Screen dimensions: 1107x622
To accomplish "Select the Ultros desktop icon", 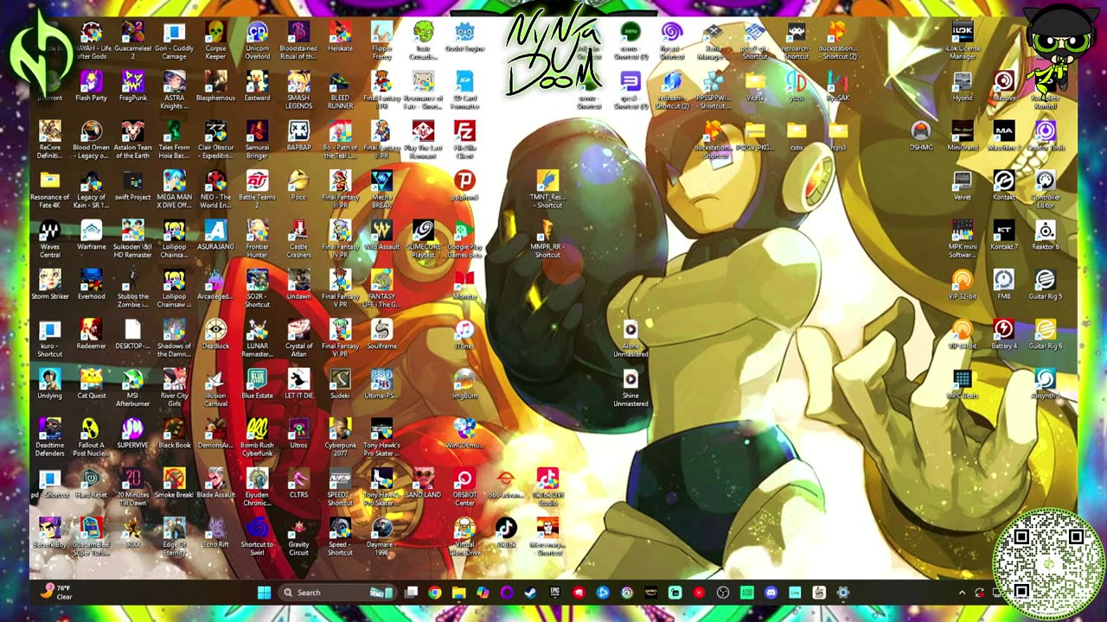I will click(298, 435).
